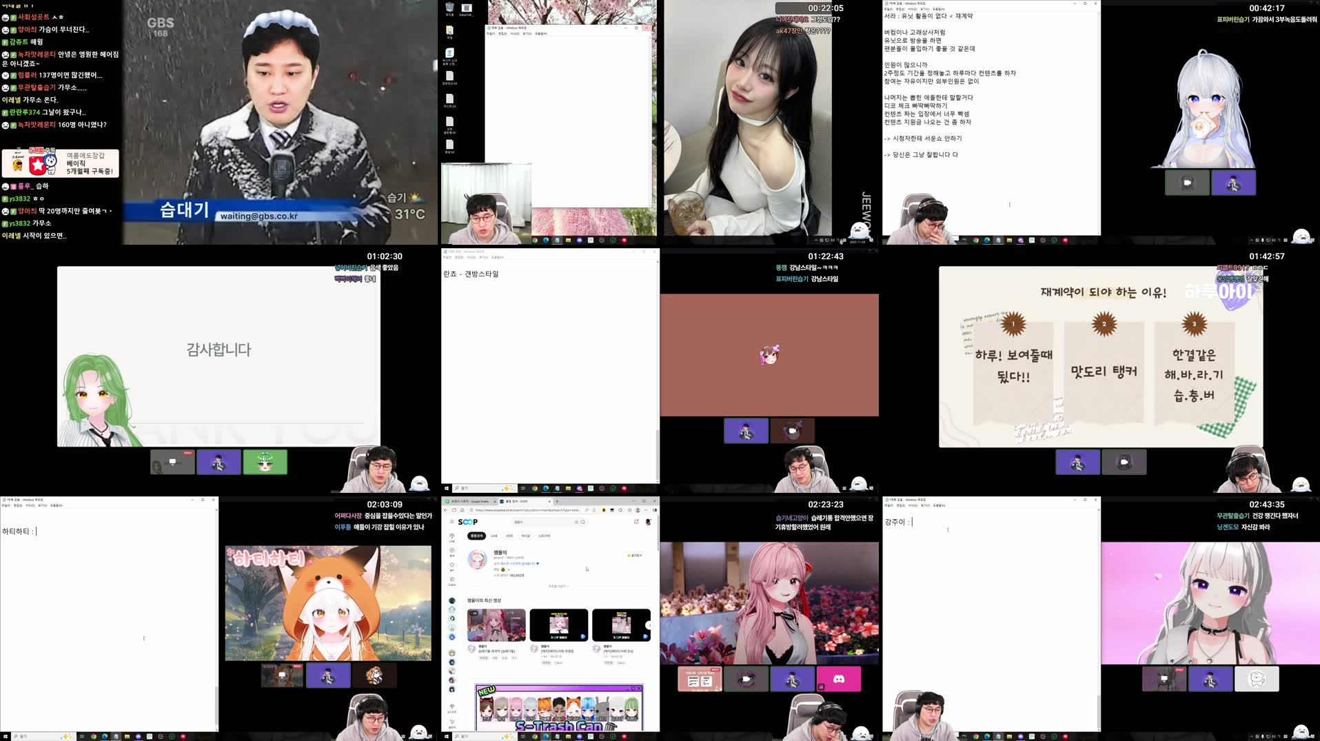Open a new browser tab with plus button
This screenshot has width=1320, height=741.
[557, 501]
